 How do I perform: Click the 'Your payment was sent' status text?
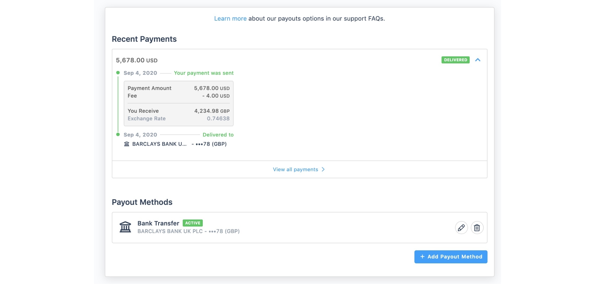pos(204,73)
